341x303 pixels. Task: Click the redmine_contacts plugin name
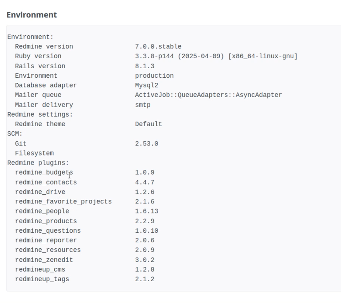pos(46,182)
